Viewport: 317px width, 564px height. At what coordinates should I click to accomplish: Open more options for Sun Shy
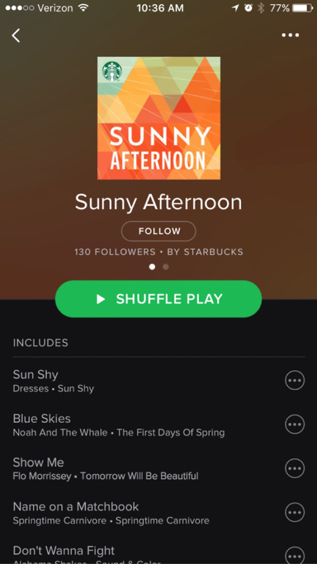(x=295, y=380)
